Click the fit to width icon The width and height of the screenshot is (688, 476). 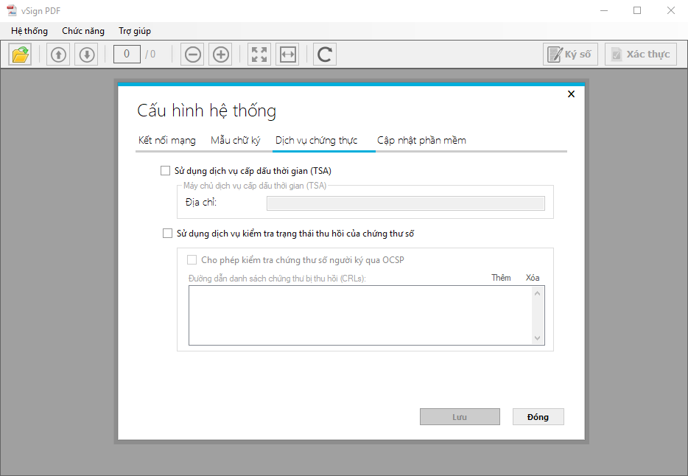pyautogui.click(x=287, y=55)
